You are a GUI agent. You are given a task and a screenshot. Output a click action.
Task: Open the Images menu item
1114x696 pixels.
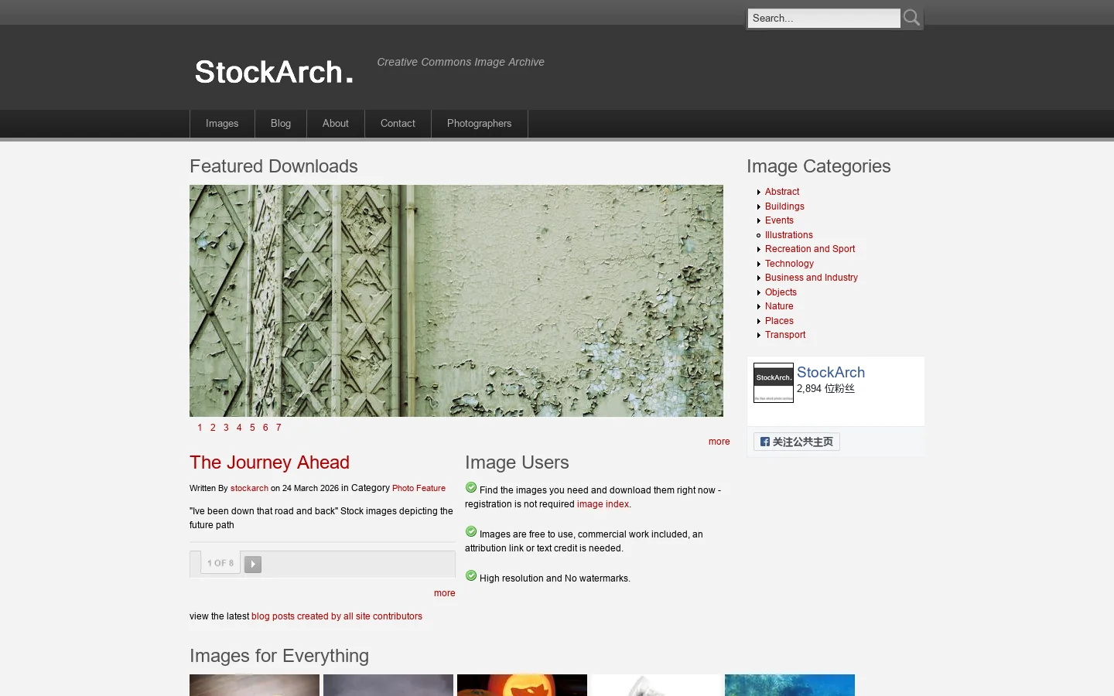(222, 124)
